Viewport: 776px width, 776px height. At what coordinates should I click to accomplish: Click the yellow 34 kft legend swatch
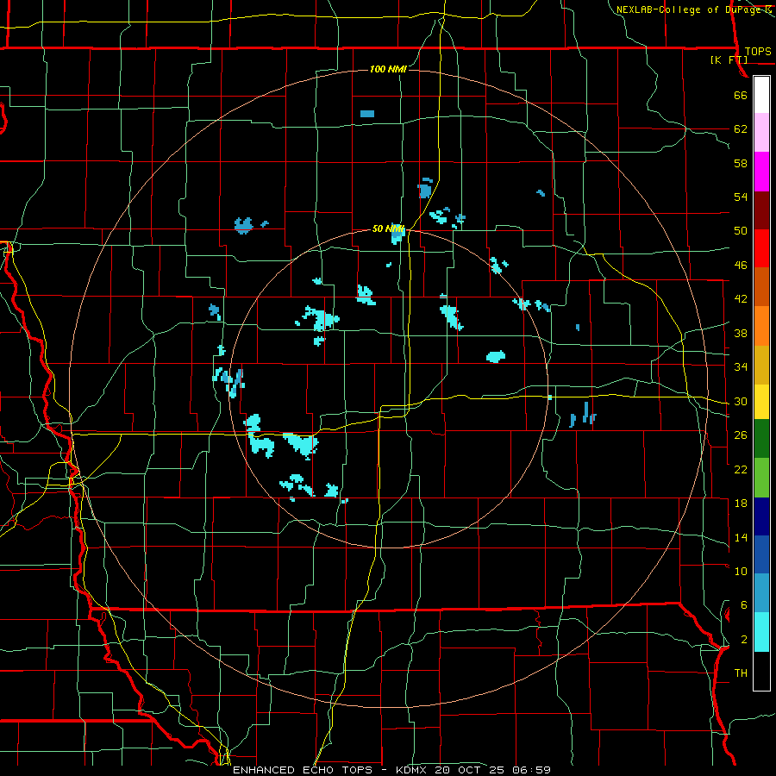[761, 402]
